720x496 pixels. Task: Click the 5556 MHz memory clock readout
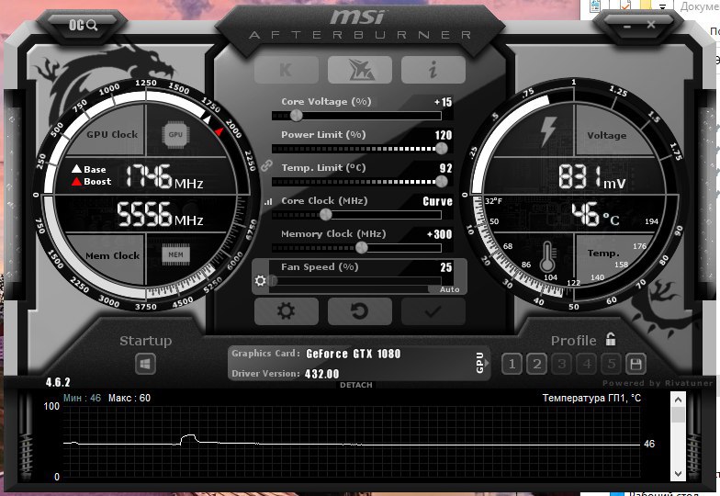tap(160, 215)
